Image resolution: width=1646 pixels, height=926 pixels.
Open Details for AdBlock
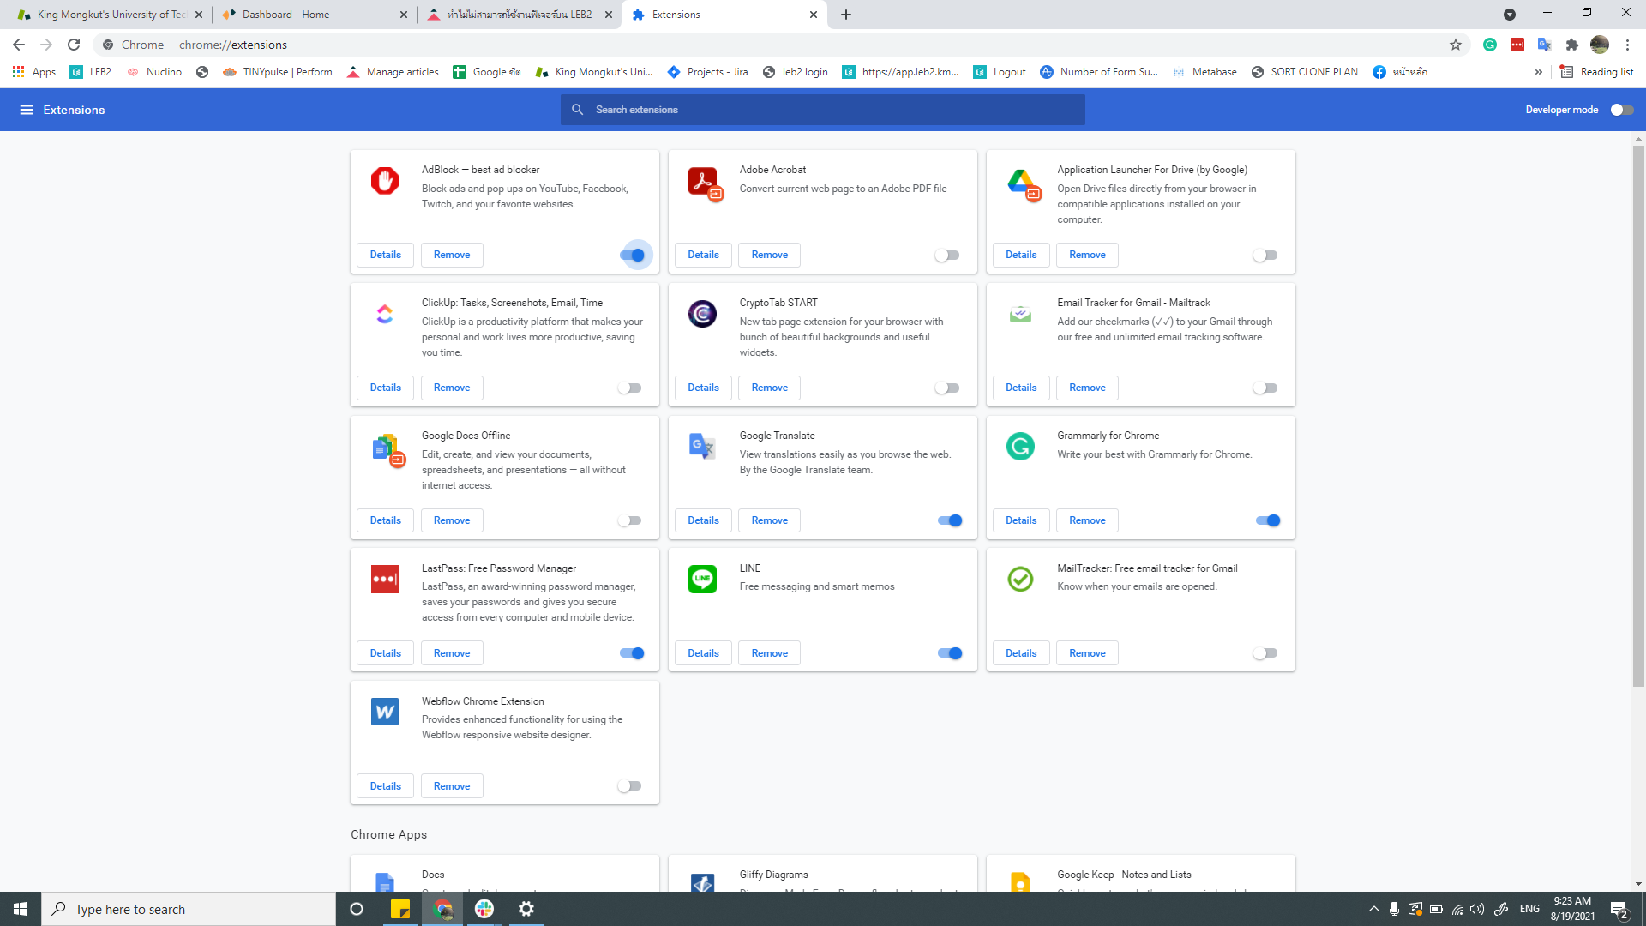pyautogui.click(x=386, y=255)
